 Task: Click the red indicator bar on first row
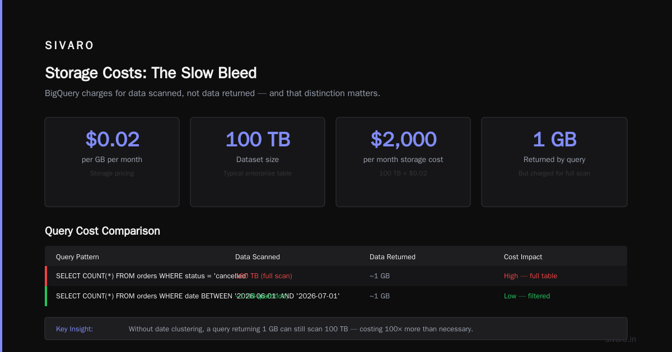click(x=46, y=276)
